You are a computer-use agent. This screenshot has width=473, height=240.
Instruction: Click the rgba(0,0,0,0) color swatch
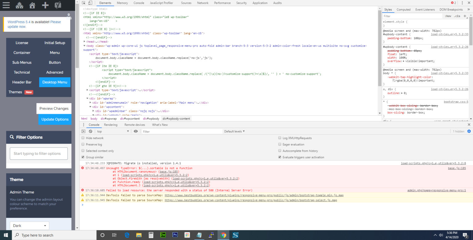[x=394, y=81]
